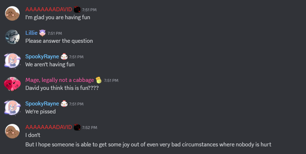
Task: Open AAAAAAAADAVID's profile from the first username
Action: pyautogui.click(x=49, y=9)
